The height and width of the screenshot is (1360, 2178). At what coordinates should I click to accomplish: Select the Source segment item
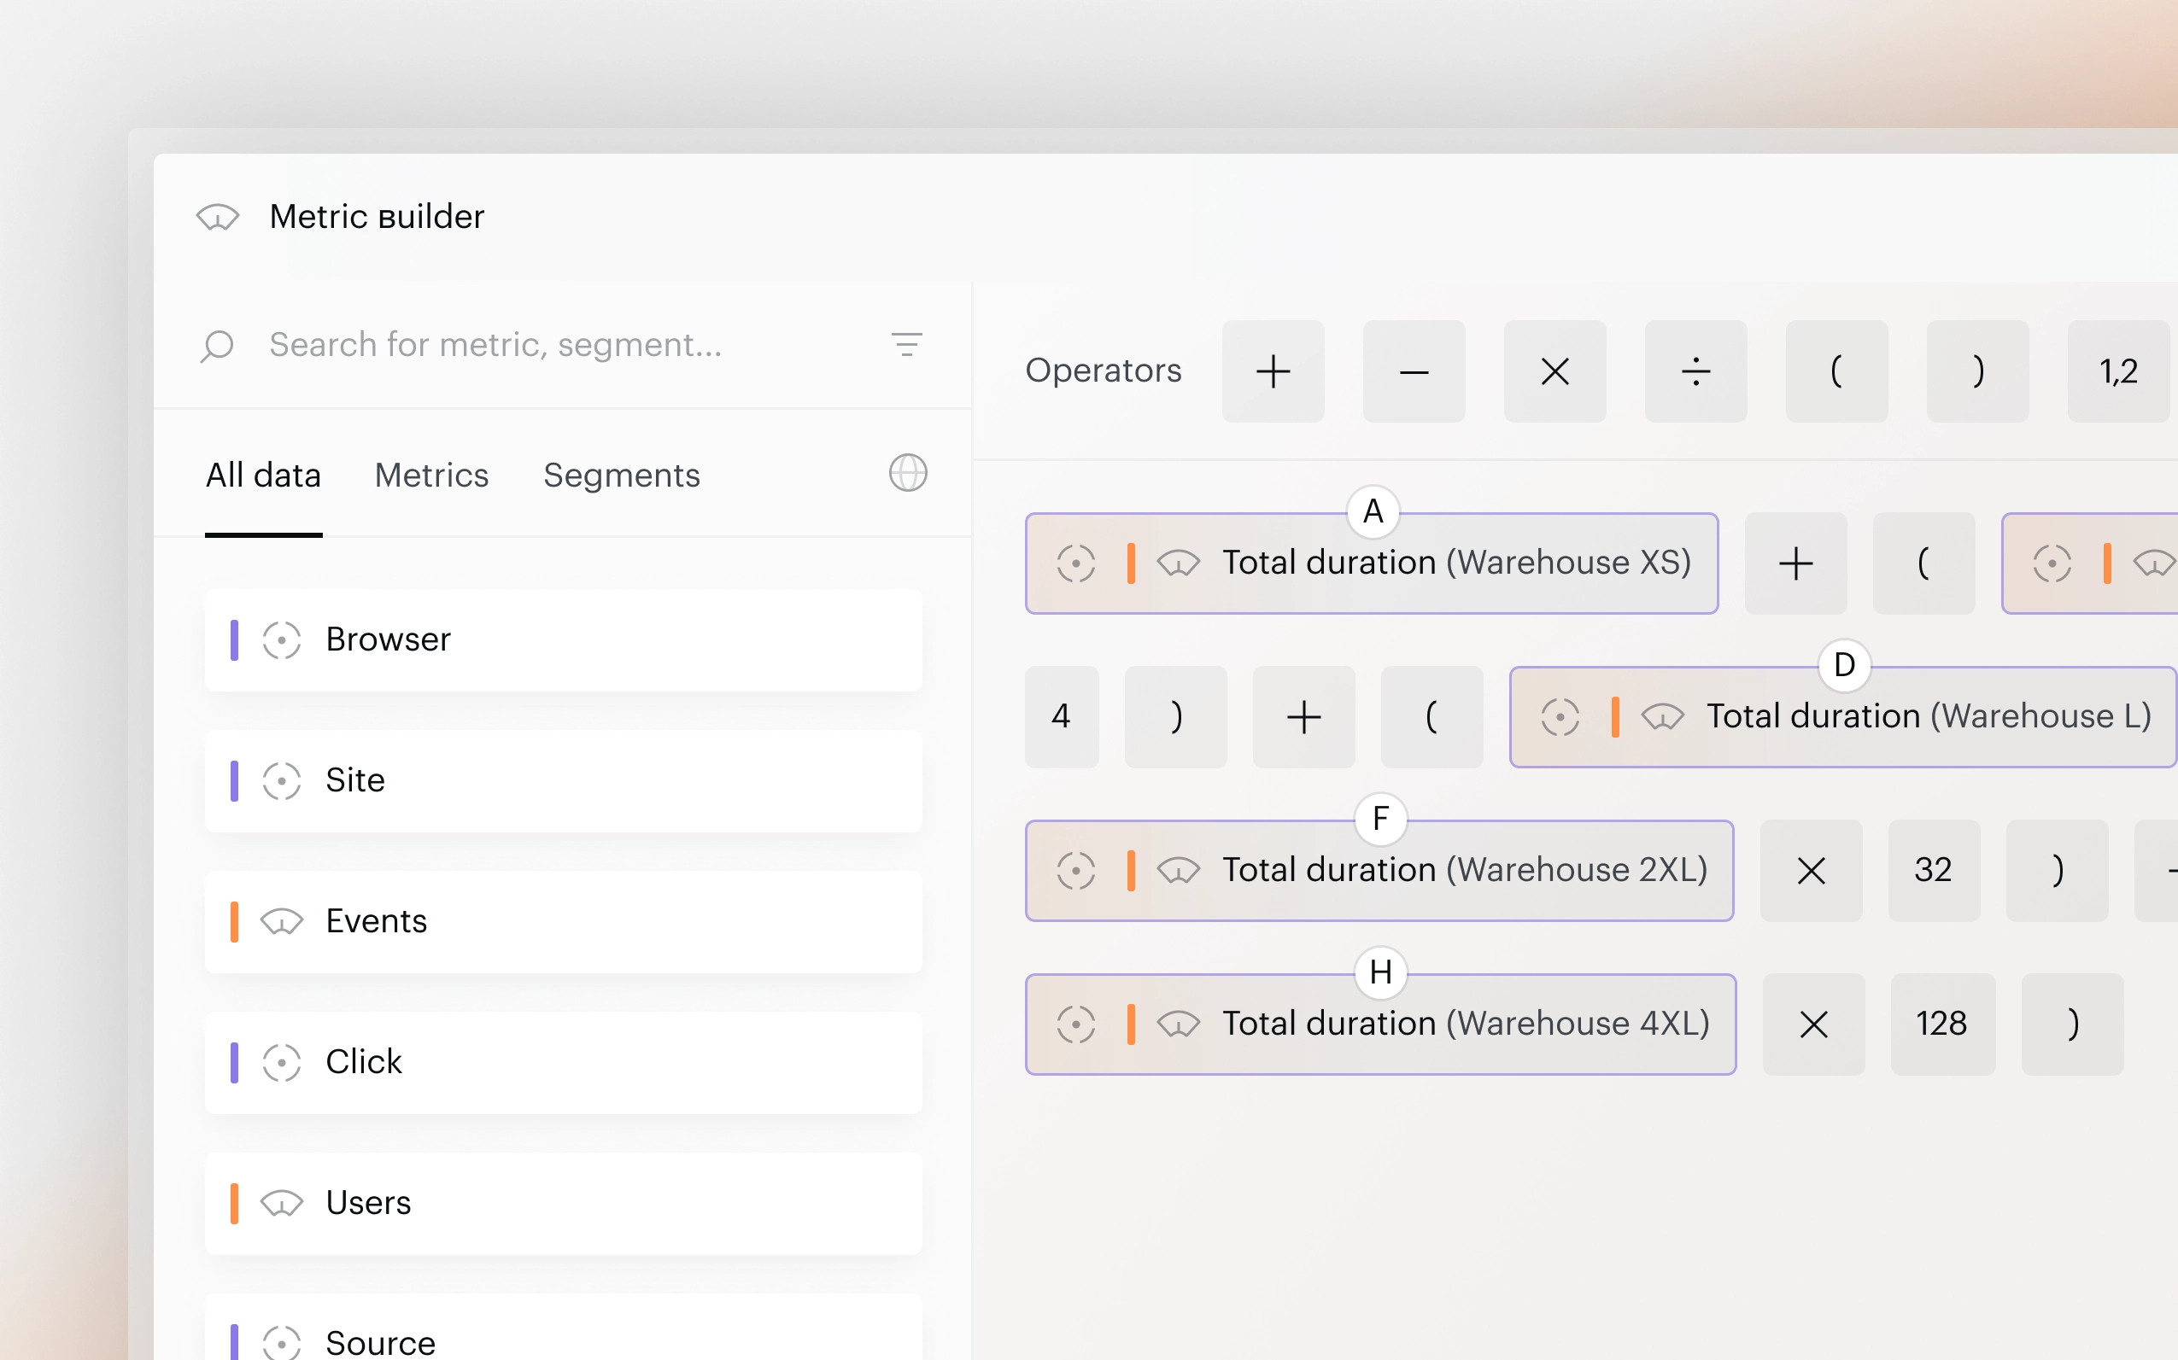563,1328
